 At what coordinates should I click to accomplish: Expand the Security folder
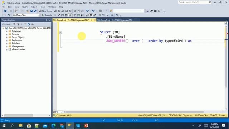pyautogui.click(x=6, y=34)
